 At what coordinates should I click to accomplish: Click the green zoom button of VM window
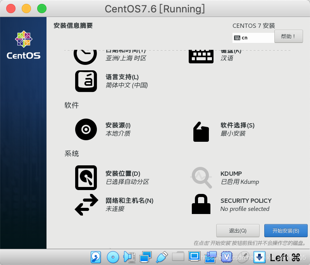click(42, 8)
